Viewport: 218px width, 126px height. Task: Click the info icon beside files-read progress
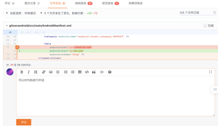click(215, 12)
